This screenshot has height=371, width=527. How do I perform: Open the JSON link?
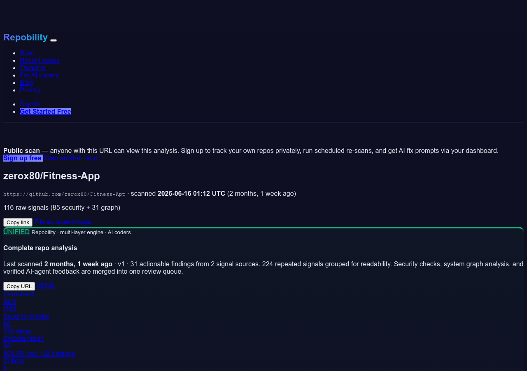[46, 286]
